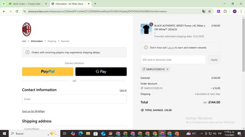The height and width of the screenshot is (137, 245).
Task: Pay with PayPal express checkout
Action: tap(47, 72)
